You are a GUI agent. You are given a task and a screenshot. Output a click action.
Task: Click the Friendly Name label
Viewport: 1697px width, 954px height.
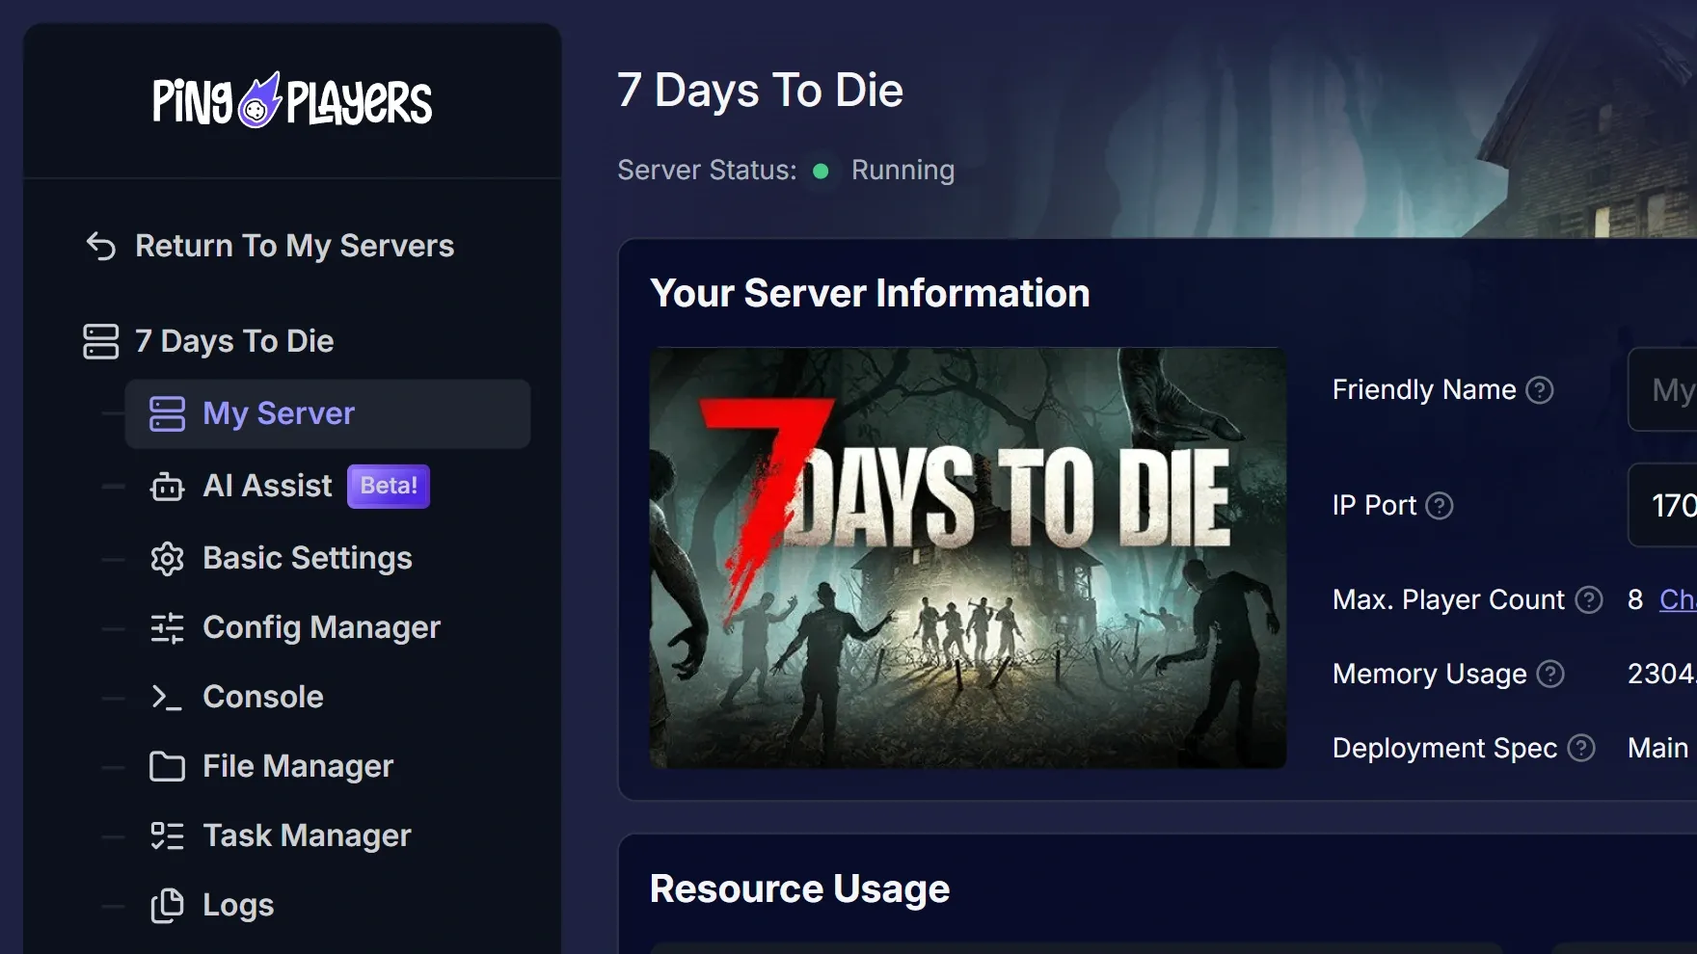point(1424,389)
